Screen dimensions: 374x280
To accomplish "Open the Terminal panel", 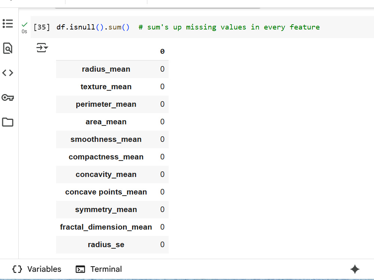I will click(x=98, y=269).
